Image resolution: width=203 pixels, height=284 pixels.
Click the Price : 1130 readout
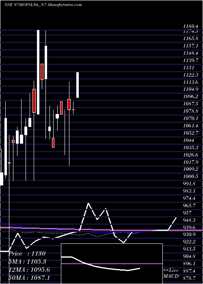point(27,254)
